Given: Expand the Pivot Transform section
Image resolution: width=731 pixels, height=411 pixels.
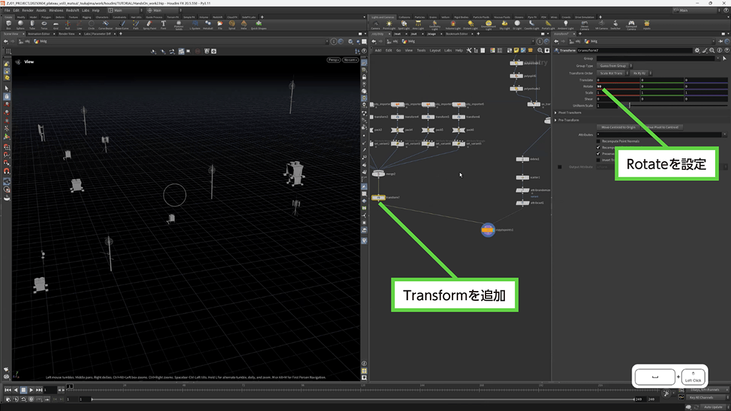Looking at the screenshot, I should tap(569, 113).
